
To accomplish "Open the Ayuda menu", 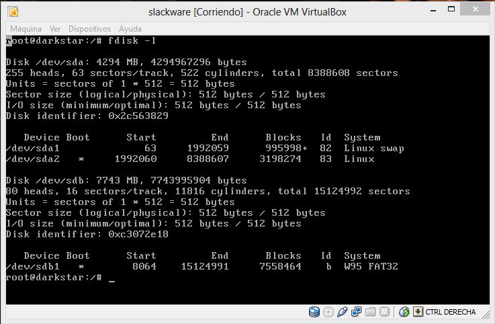I will pyautogui.click(x=130, y=29).
